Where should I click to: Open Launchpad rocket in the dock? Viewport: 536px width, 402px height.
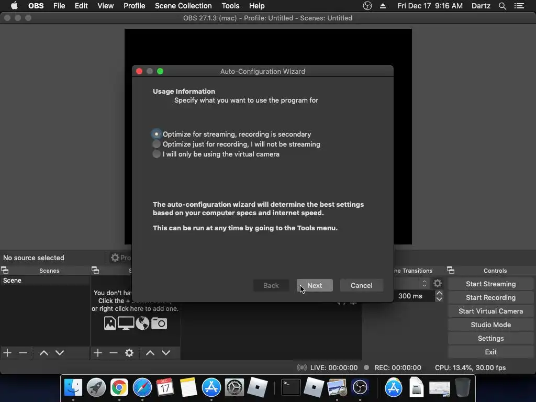click(96, 388)
